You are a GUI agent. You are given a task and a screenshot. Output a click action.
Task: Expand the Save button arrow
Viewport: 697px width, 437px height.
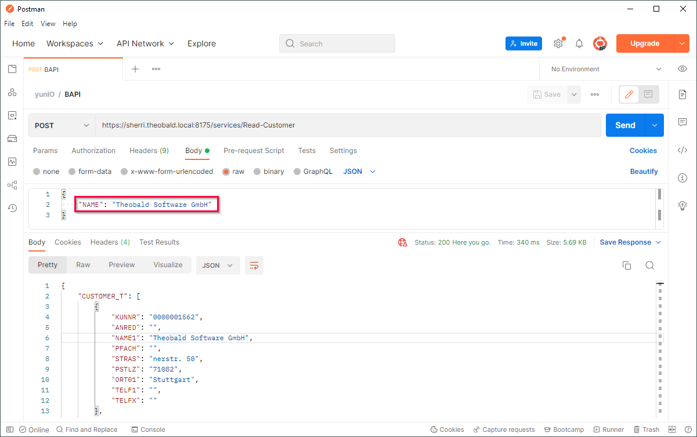tap(574, 94)
